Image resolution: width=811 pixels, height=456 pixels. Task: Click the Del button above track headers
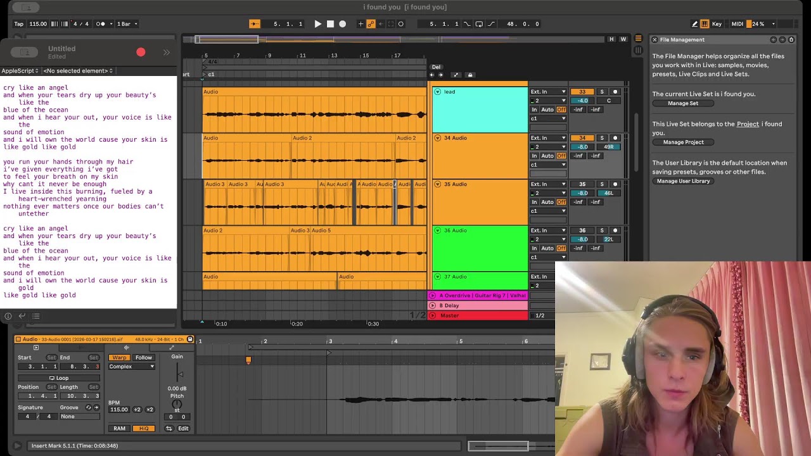coord(436,67)
